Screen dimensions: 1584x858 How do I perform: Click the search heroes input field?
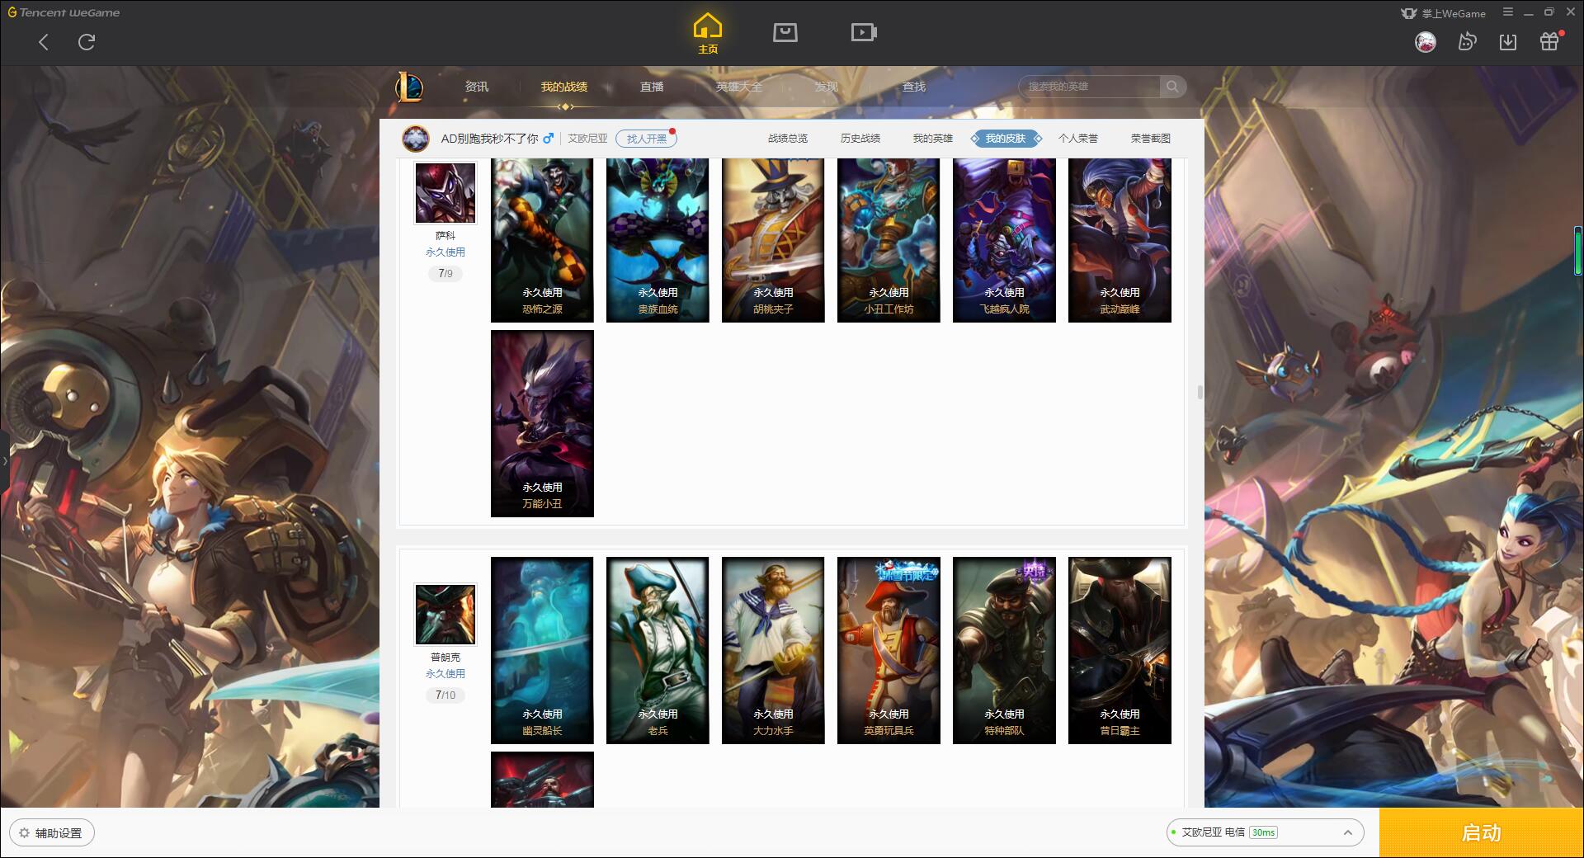pos(1090,87)
